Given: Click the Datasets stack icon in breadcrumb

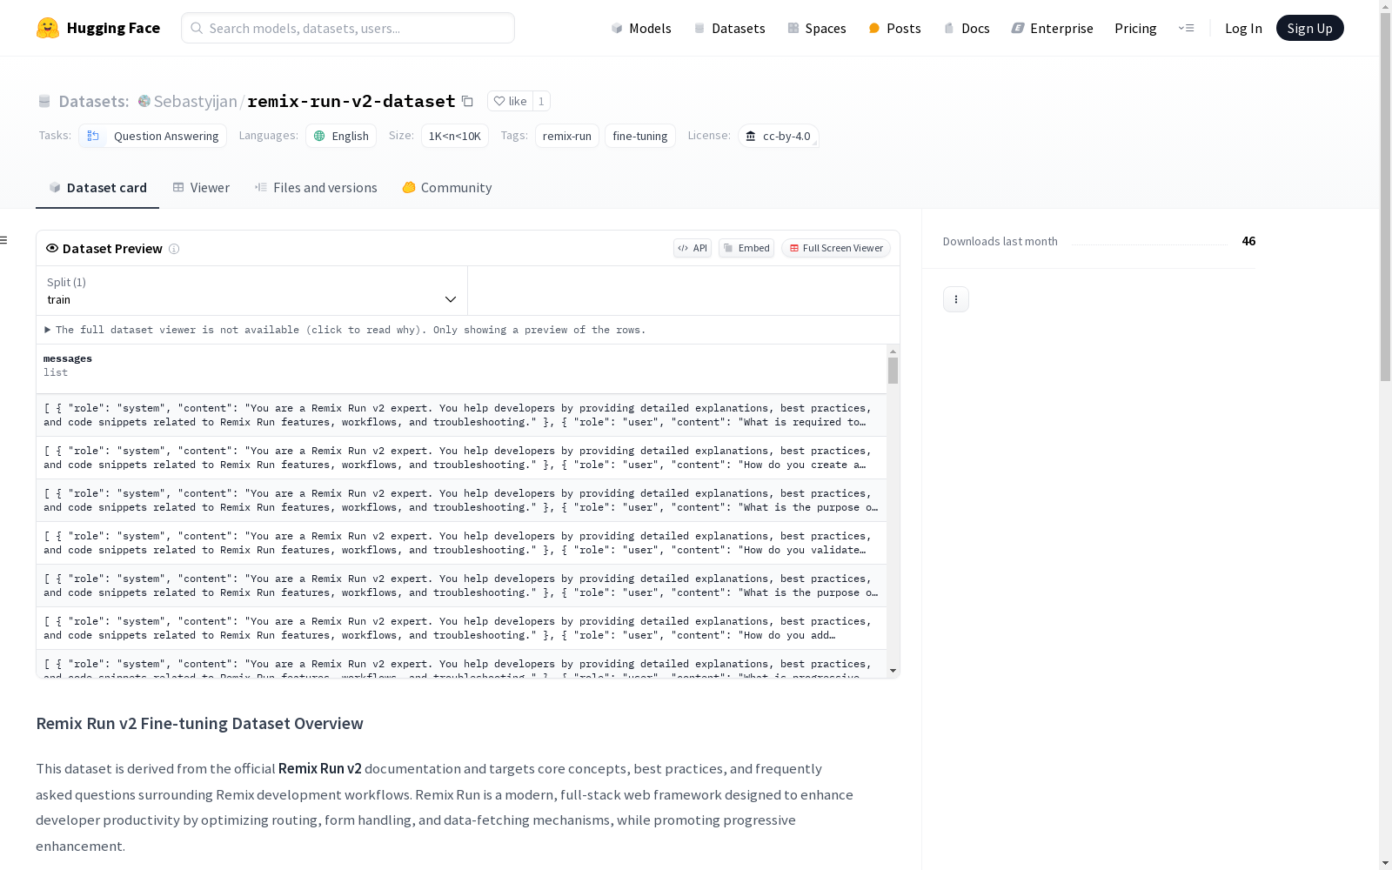Looking at the screenshot, I should click(44, 101).
